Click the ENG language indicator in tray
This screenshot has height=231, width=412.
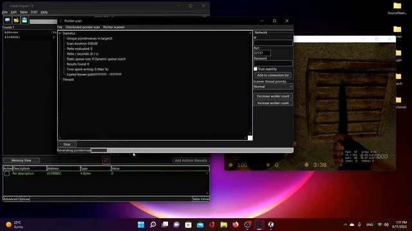(370, 225)
